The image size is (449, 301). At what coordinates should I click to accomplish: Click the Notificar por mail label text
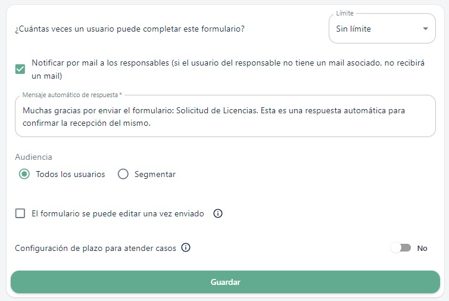[x=228, y=69]
